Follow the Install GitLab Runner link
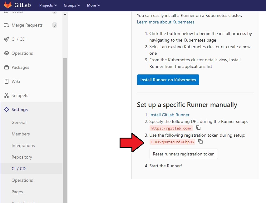The width and height of the screenshot is (266, 203). pyautogui.click(x=169, y=115)
